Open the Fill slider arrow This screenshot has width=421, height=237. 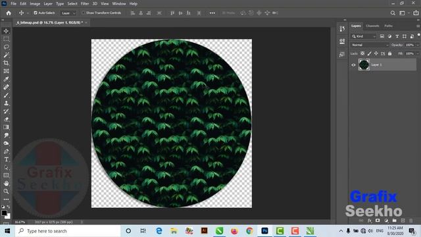pyautogui.click(x=417, y=53)
